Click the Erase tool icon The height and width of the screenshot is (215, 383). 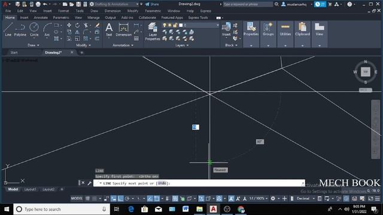coord(97,25)
